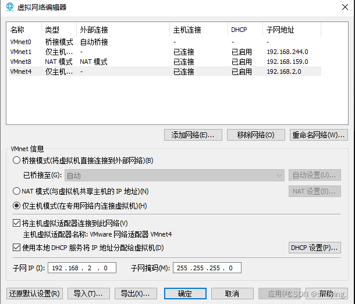This screenshot has width=355, height=304.
Task: Click 还原默认设置(R) button
Action: tap(35, 294)
